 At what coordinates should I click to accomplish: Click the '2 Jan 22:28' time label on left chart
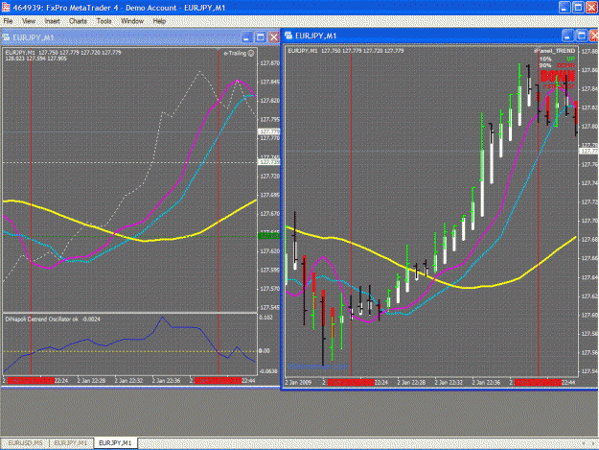(91, 380)
